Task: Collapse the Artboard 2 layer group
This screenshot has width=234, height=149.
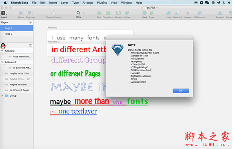Action: pos(2,62)
